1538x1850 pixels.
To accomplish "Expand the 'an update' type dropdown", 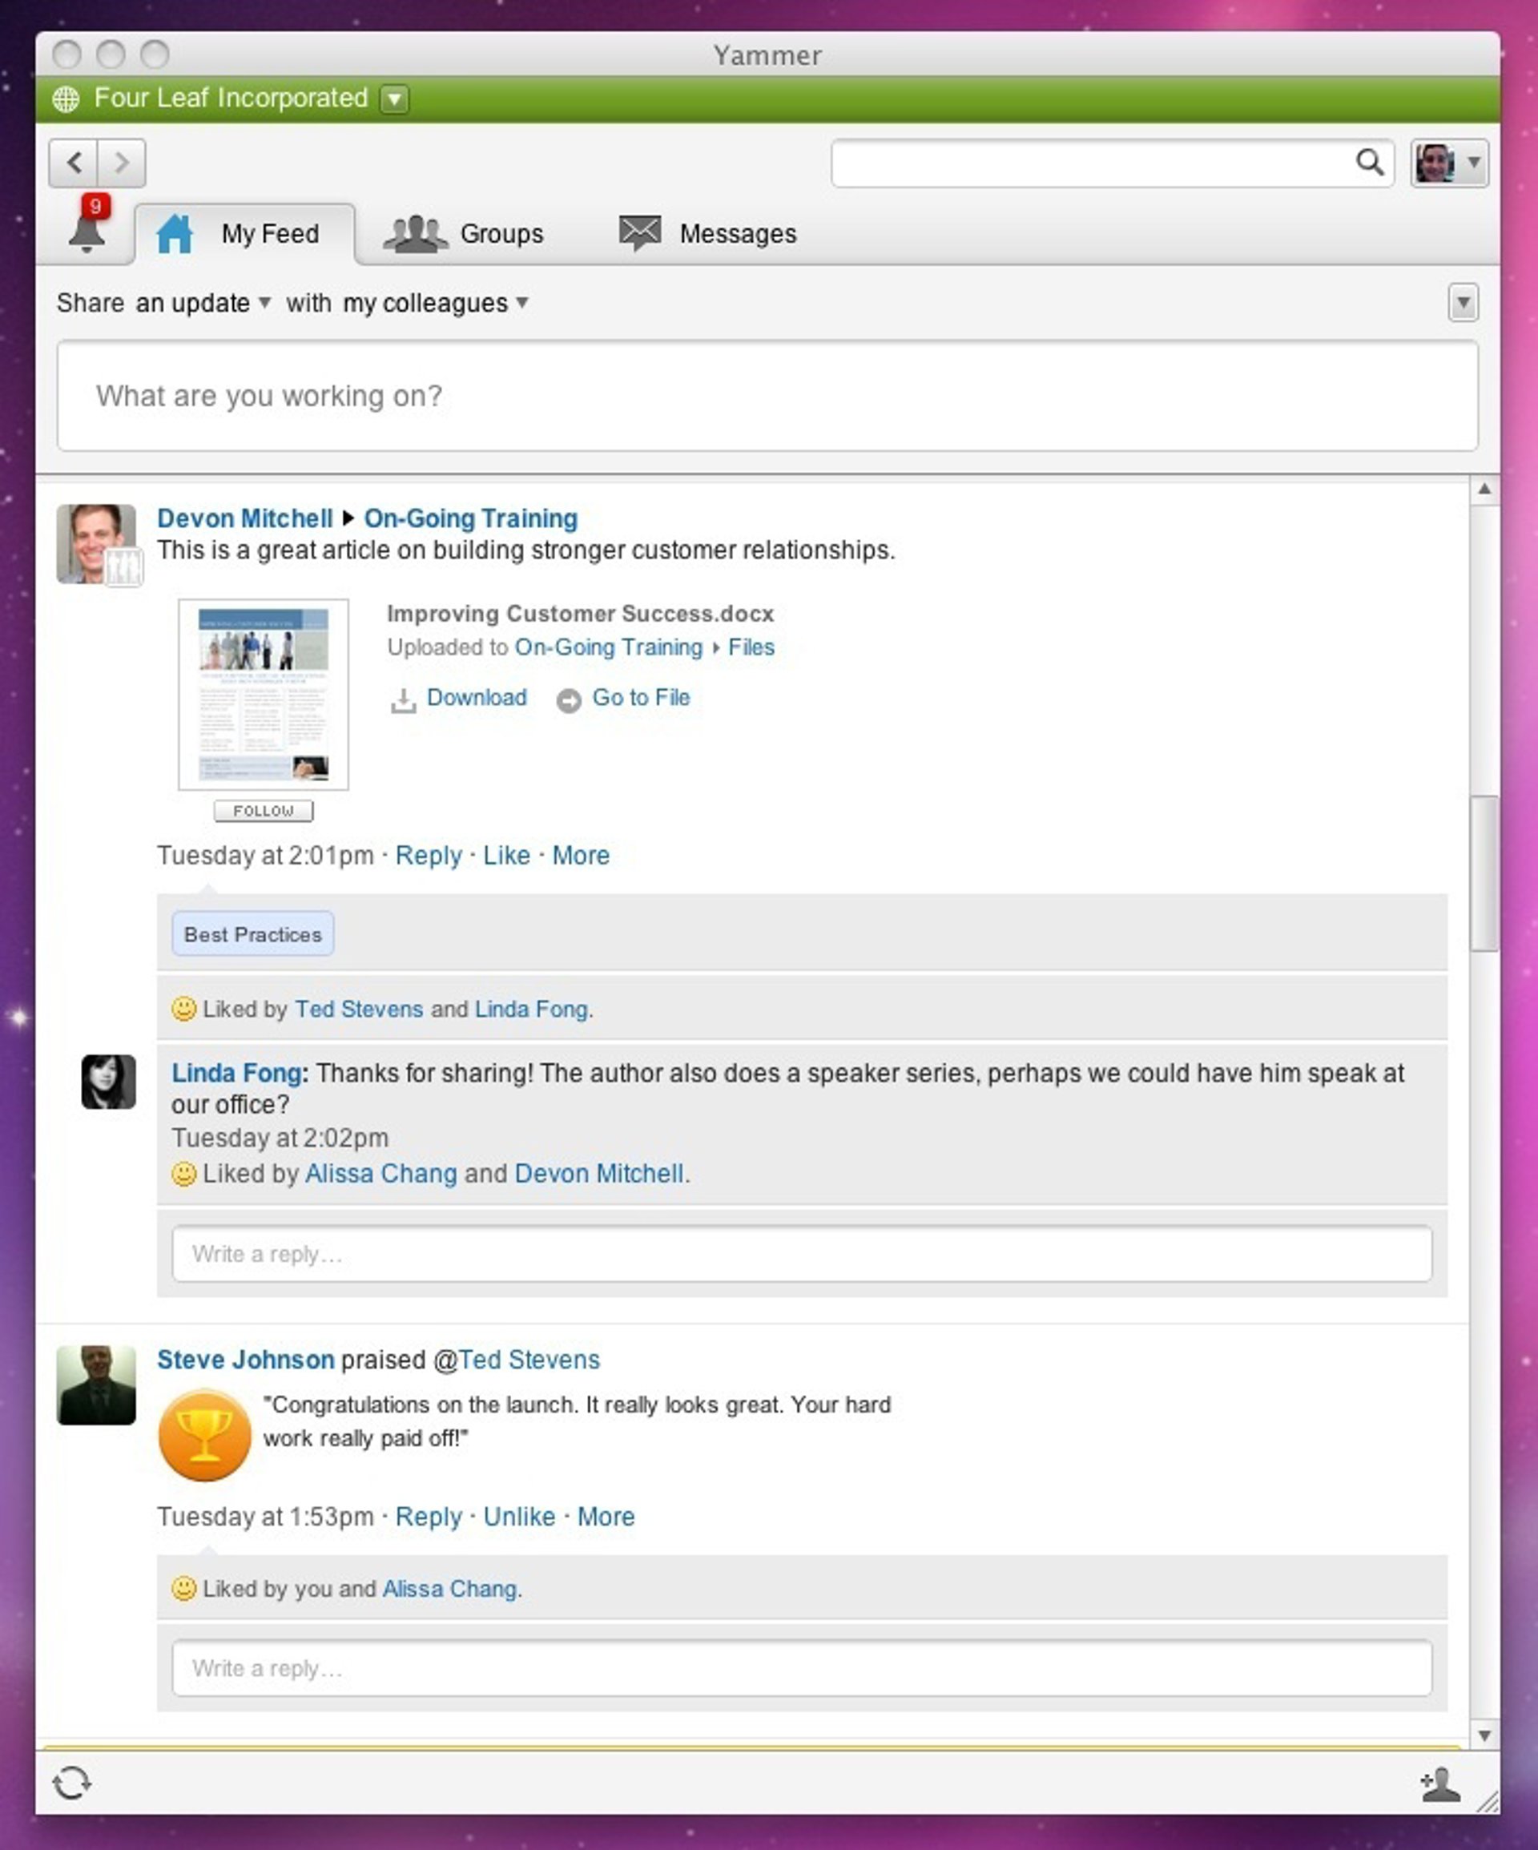I will click(203, 303).
